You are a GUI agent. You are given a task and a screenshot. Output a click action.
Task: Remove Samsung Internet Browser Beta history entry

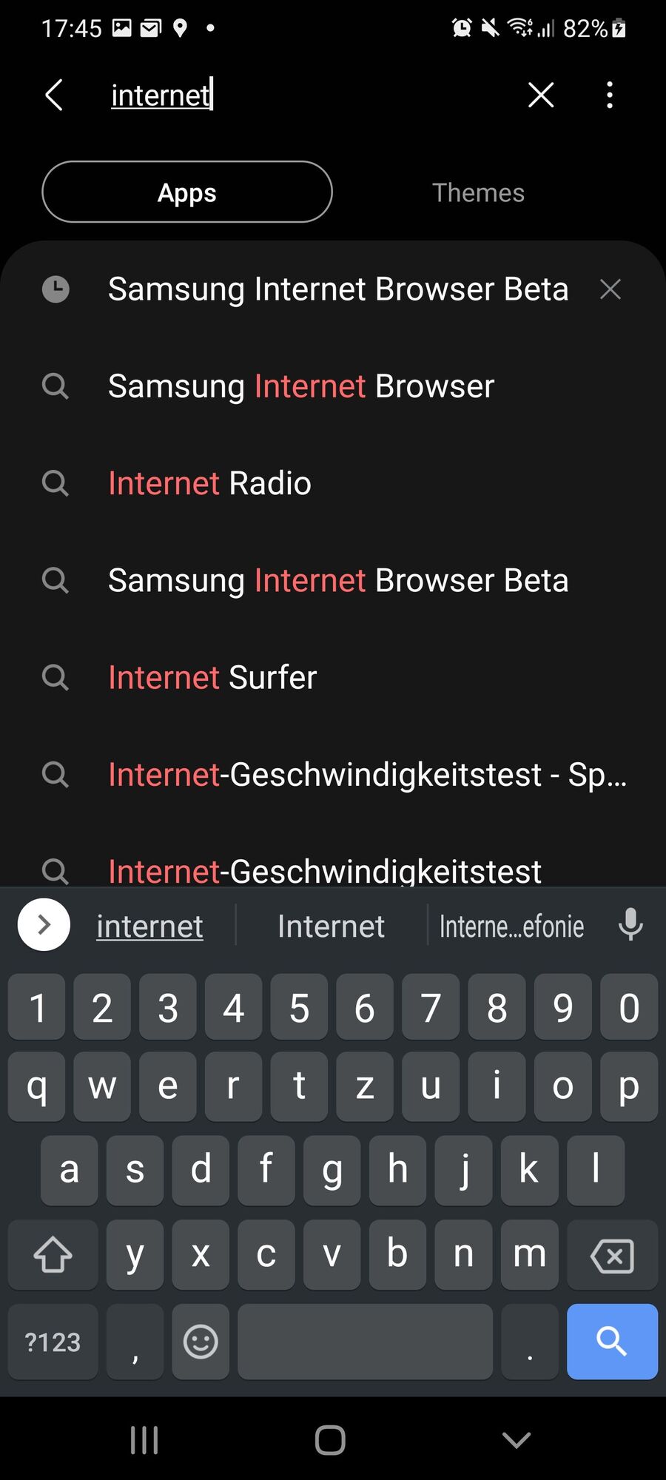(x=610, y=289)
